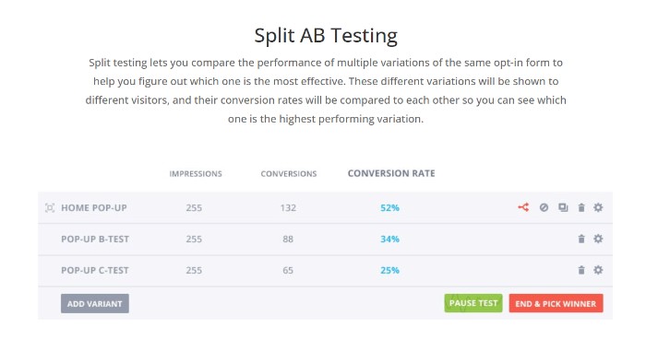This screenshot has height=339, width=646.
Task: Click the Add Variant button
Action: point(95,304)
